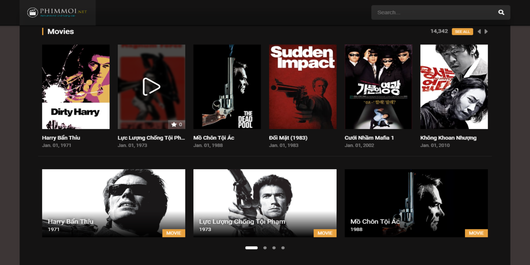Click the Đối Mặt (1983) title link

pos(288,138)
